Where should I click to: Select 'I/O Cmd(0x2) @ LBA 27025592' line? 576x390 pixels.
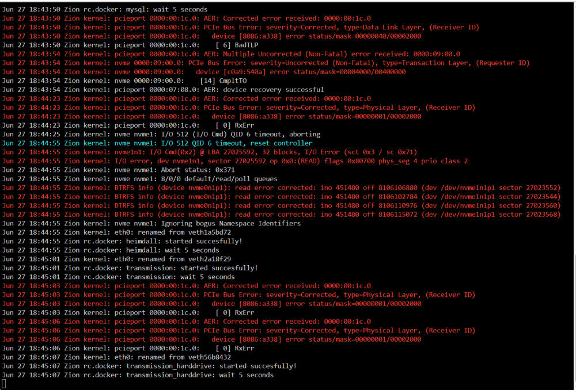pyautogui.click(x=210, y=152)
